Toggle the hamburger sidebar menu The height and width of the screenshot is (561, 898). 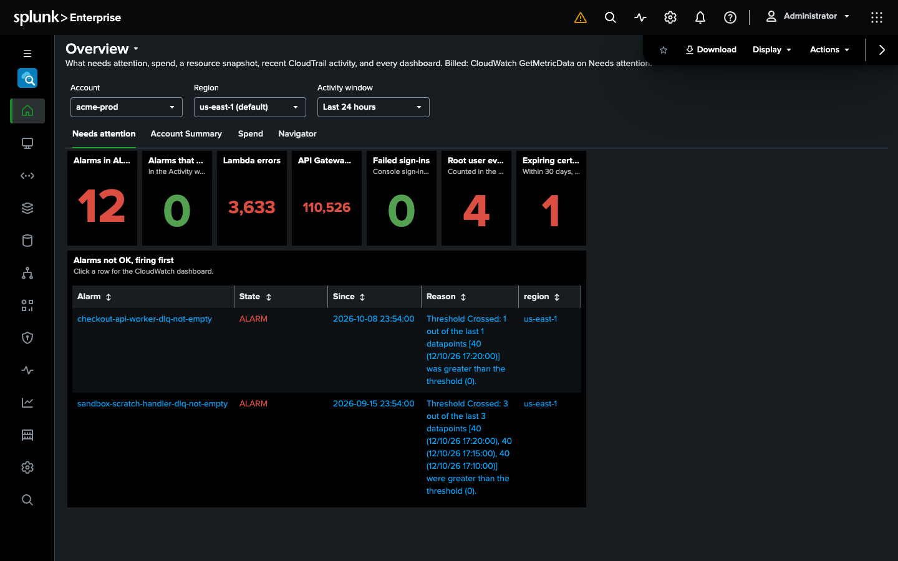click(27, 54)
